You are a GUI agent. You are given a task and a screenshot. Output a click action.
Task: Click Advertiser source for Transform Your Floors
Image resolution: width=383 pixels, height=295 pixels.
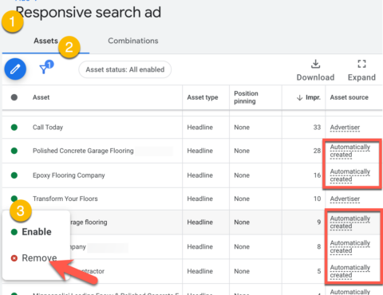coord(345,199)
